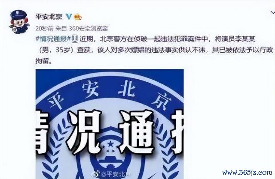Click the blue V verified badge
This screenshot has height=179, width=275.
coord(69,17)
